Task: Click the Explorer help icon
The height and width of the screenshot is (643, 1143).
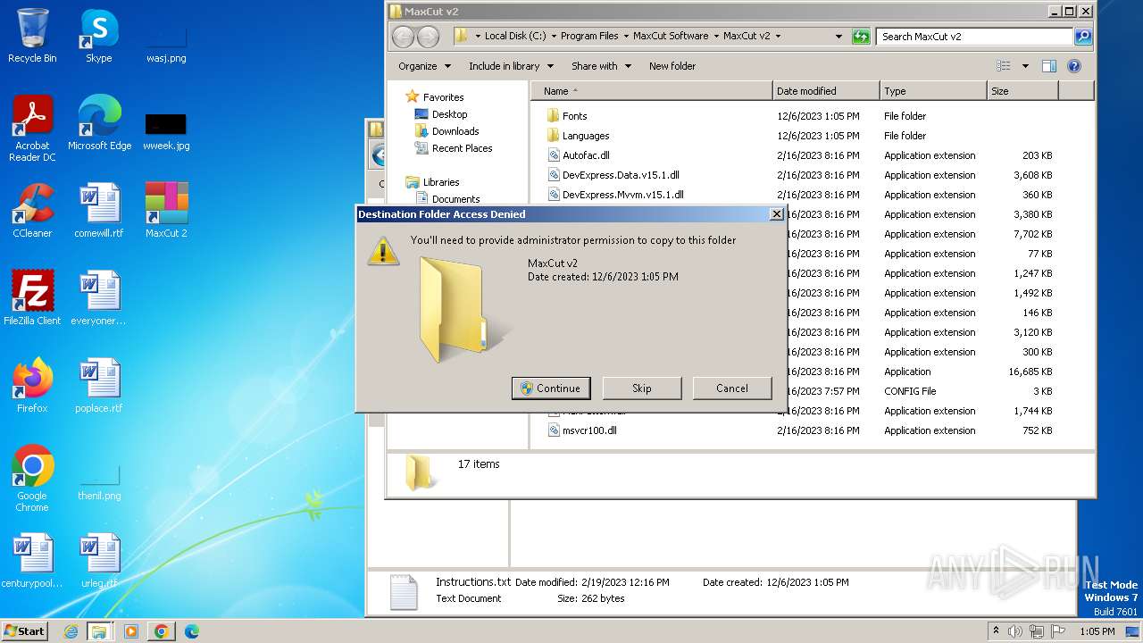Action: click(1074, 66)
